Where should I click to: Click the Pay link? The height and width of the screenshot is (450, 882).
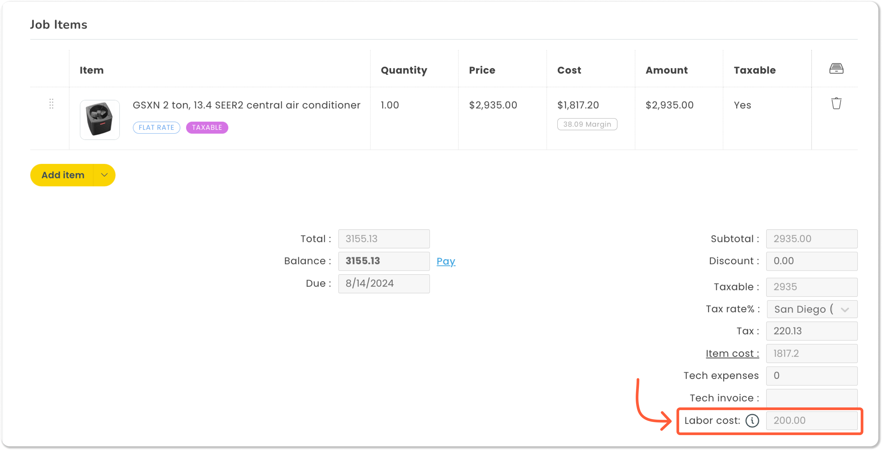coord(445,261)
